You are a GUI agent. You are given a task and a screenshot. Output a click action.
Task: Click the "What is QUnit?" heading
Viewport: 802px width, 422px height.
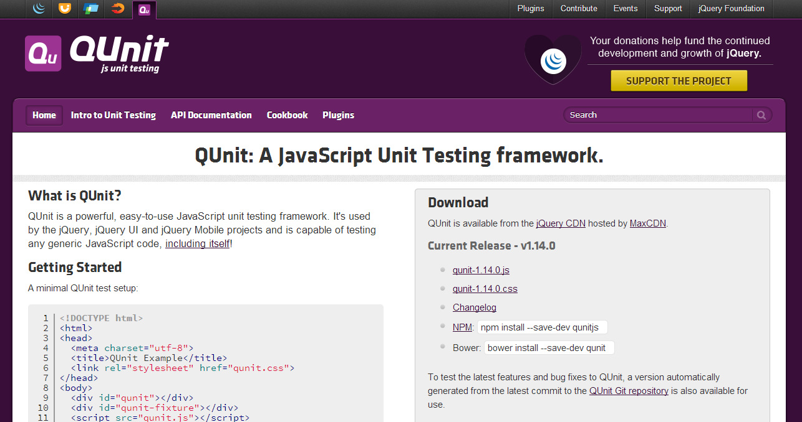click(x=75, y=196)
